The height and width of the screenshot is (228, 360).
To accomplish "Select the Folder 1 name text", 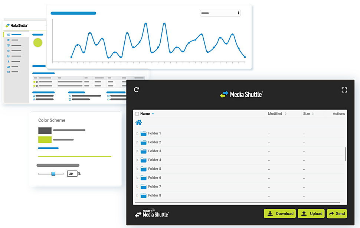I will coord(154,133).
